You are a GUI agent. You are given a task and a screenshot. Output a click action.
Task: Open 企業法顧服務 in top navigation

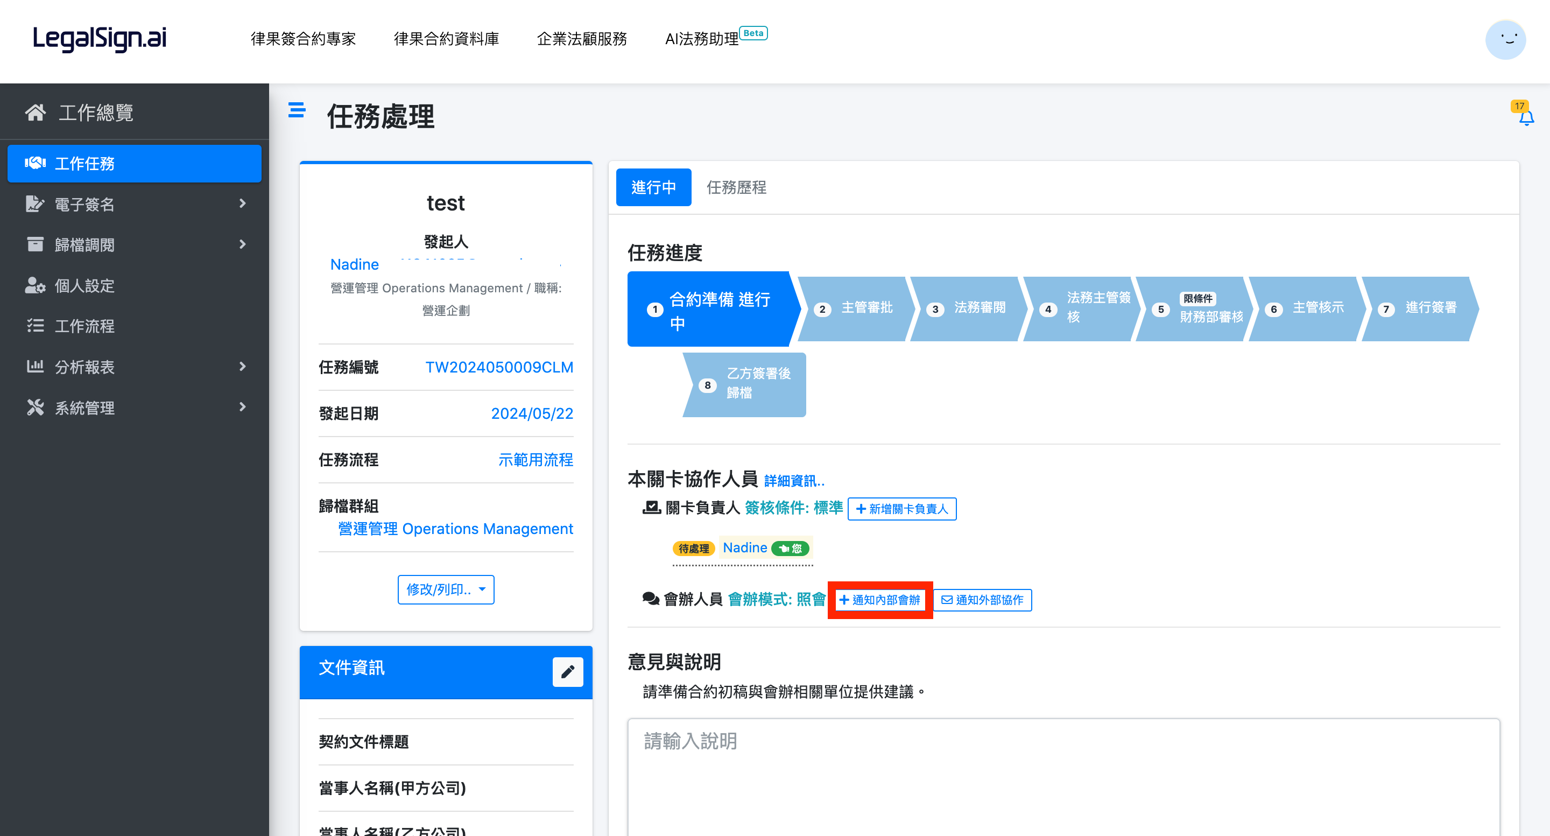click(x=581, y=39)
